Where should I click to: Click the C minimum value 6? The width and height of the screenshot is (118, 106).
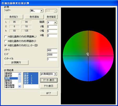[14, 26]
